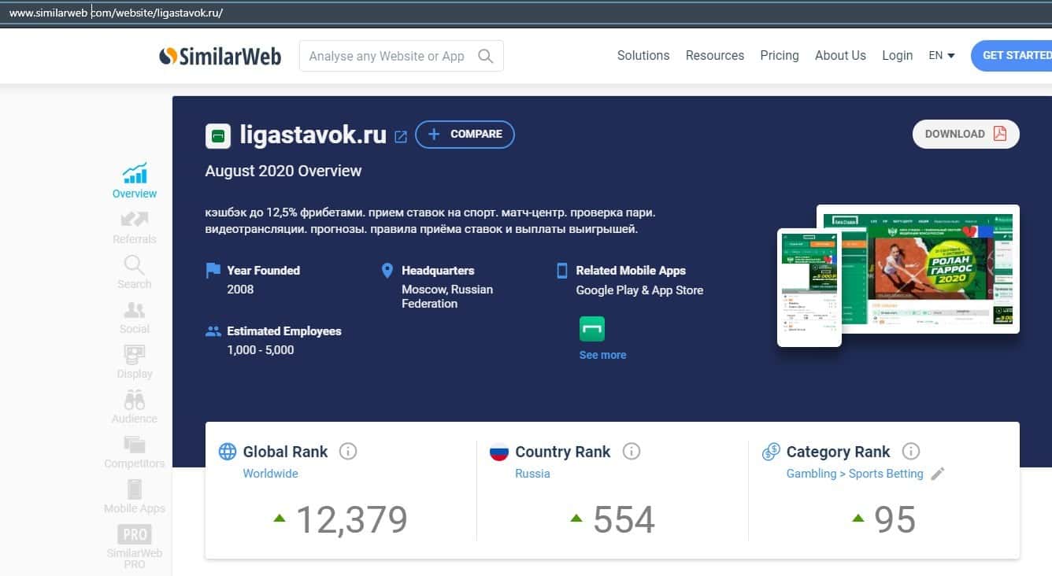Click the Category Rank info icon
The height and width of the screenshot is (576, 1052).
[x=910, y=452]
